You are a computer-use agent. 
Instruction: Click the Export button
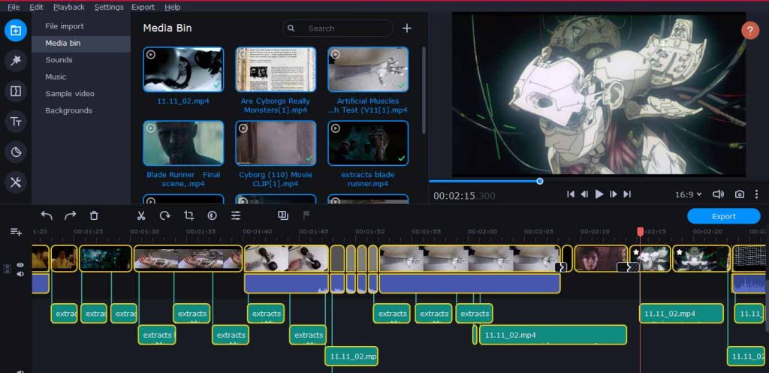723,216
